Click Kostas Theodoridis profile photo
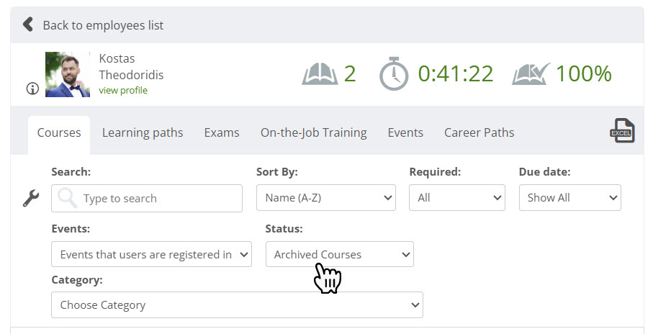Screen dimensions: 653x334 pos(68,75)
